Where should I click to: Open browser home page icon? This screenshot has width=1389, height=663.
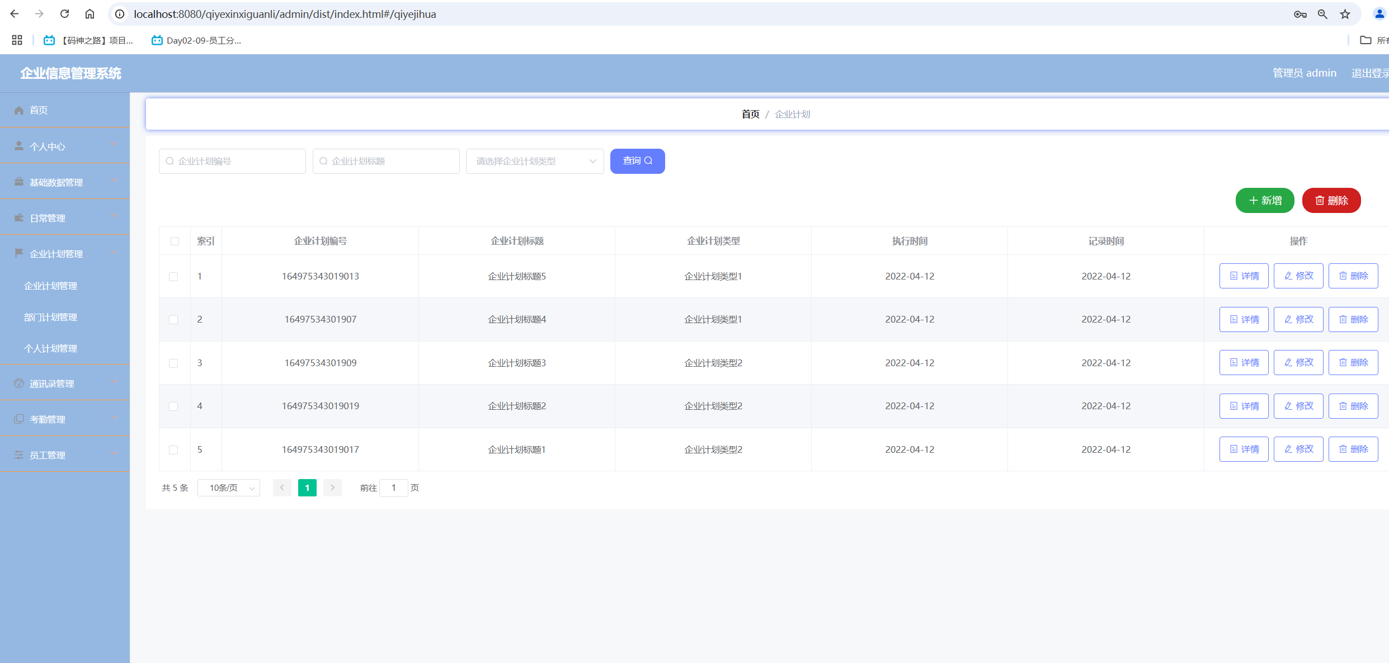click(90, 14)
